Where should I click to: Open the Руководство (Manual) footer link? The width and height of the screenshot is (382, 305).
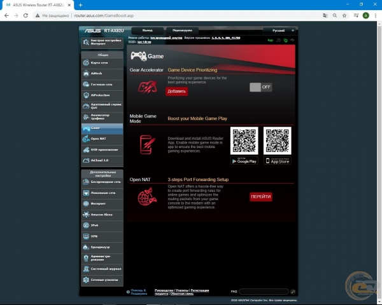(164, 290)
